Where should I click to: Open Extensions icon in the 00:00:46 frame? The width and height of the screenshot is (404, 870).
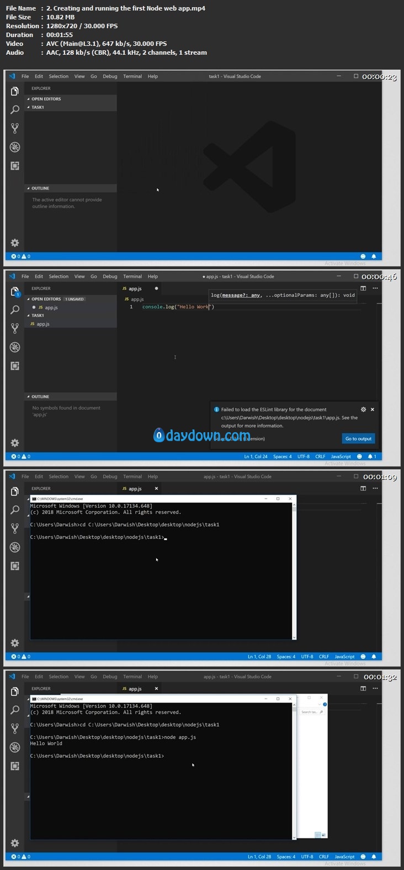tap(15, 366)
